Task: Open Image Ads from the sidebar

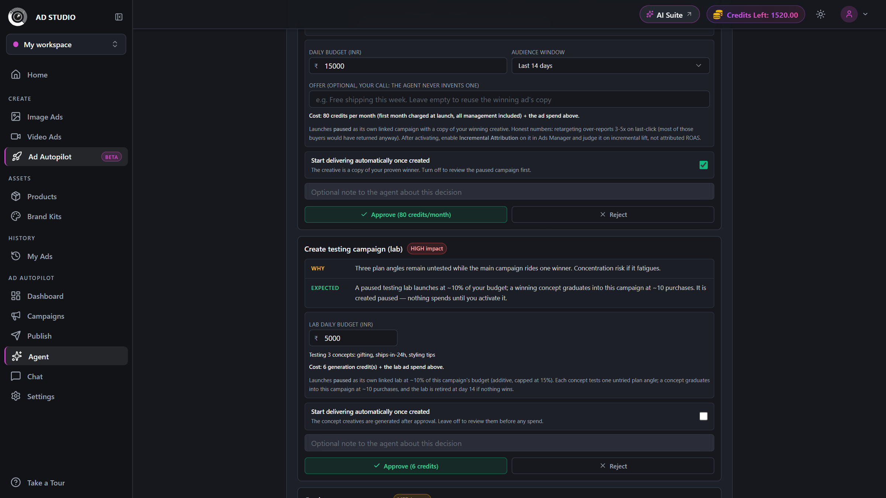Action: pyautogui.click(x=66, y=117)
